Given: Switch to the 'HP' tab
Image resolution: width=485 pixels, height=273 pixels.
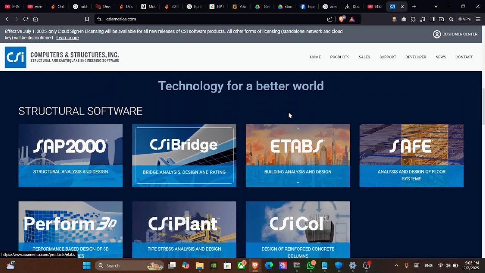Looking at the screenshot, I should coord(217,6).
